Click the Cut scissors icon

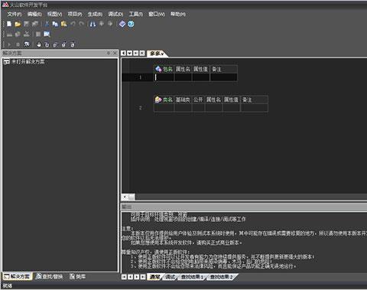pos(47,24)
